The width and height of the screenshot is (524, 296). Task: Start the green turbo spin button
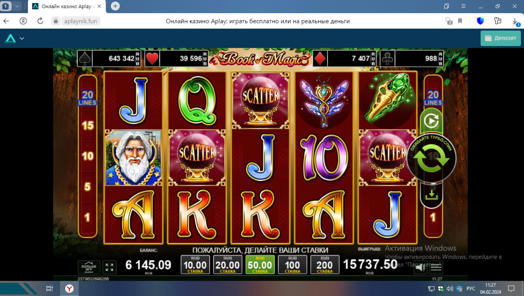431,157
